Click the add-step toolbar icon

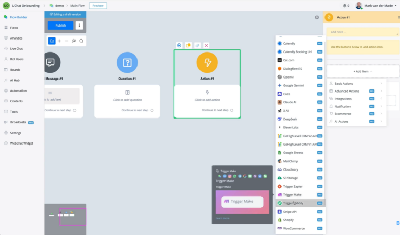point(52,41)
